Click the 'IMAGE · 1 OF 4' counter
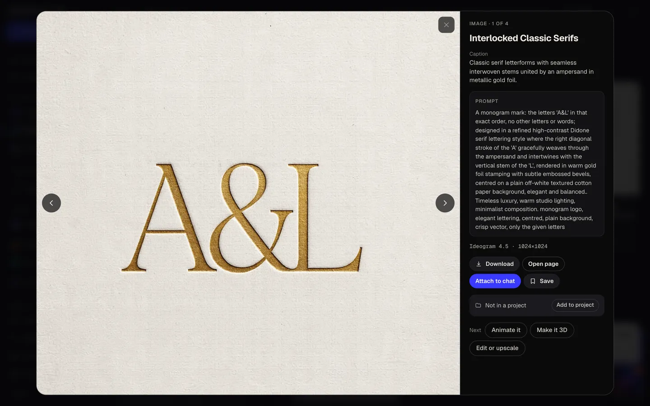 489,23
